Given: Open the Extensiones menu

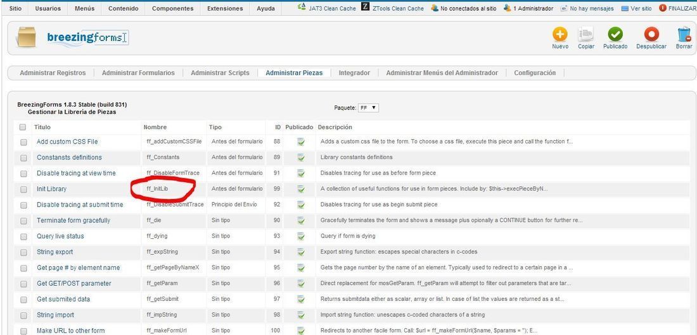Looking at the screenshot, I should [225, 8].
